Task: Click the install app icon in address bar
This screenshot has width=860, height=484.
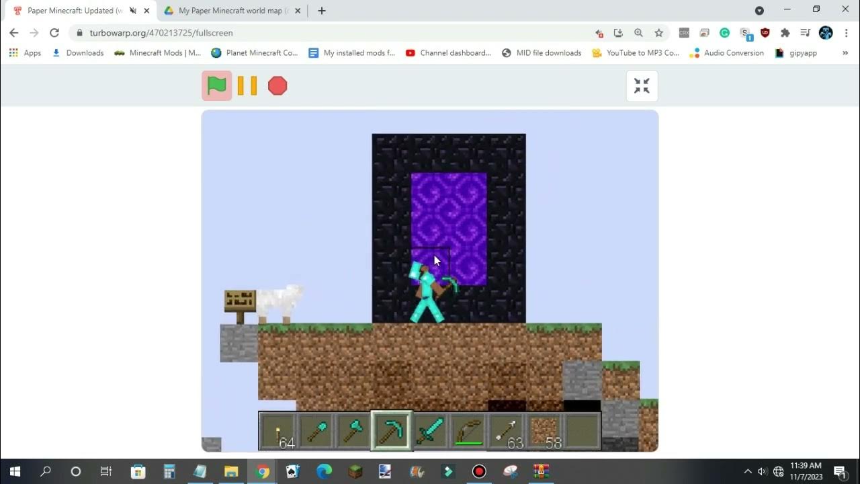Action: coord(619,33)
